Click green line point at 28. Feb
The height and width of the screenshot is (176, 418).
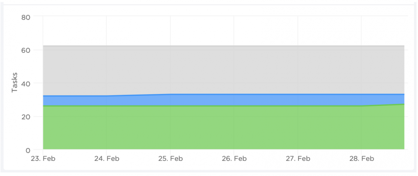pyautogui.click(x=361, y=106)
